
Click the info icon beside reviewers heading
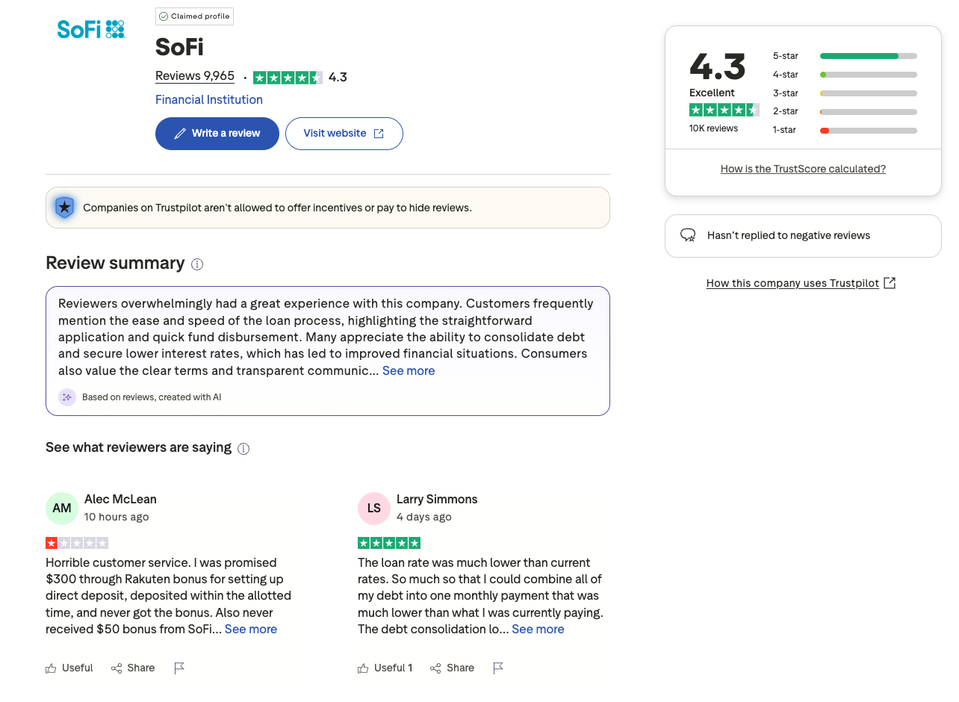(x=243, y=448)
